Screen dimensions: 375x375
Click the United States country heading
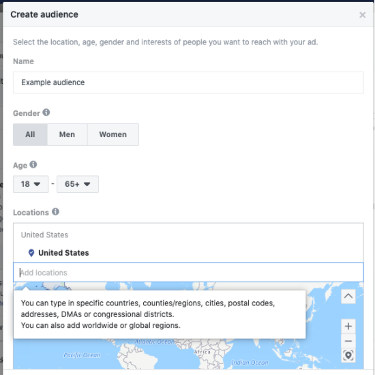(44, 235)
